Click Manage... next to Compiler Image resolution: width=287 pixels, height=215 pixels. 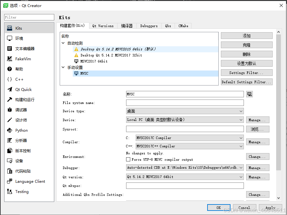[x=258, y=142]
